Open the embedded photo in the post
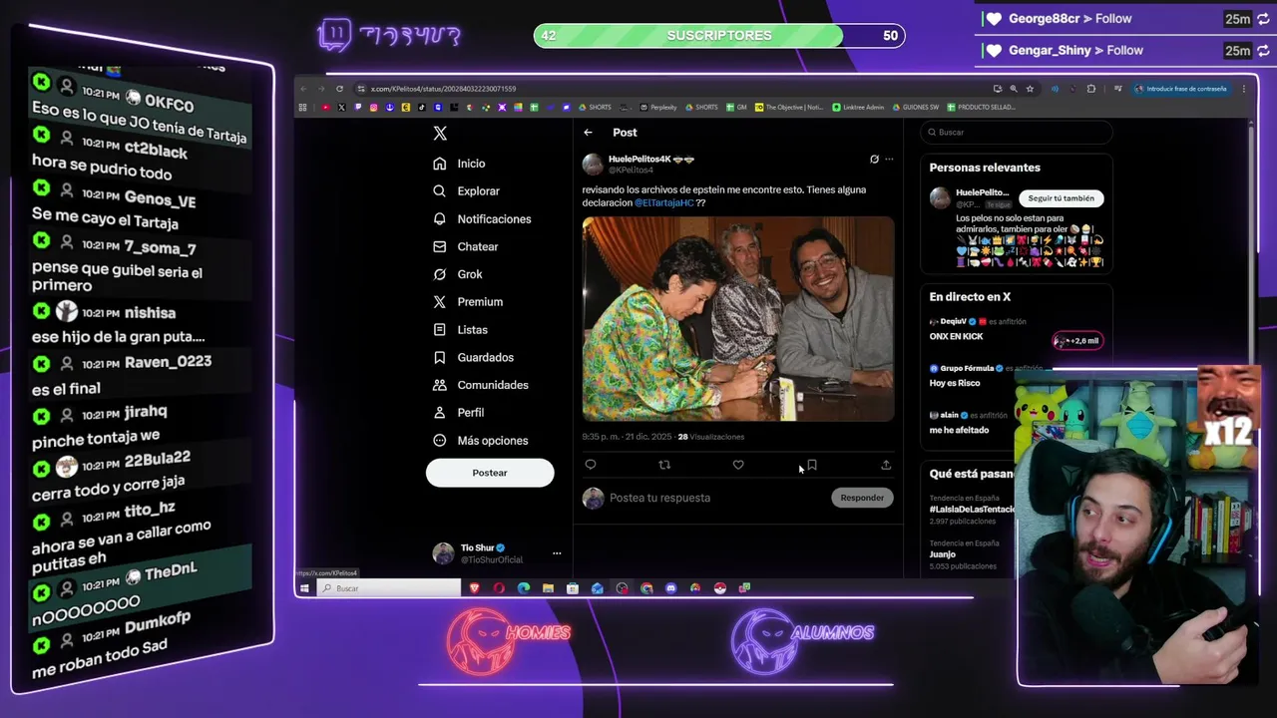Viewport: 1277px width, 718px height. pos(738,319)
